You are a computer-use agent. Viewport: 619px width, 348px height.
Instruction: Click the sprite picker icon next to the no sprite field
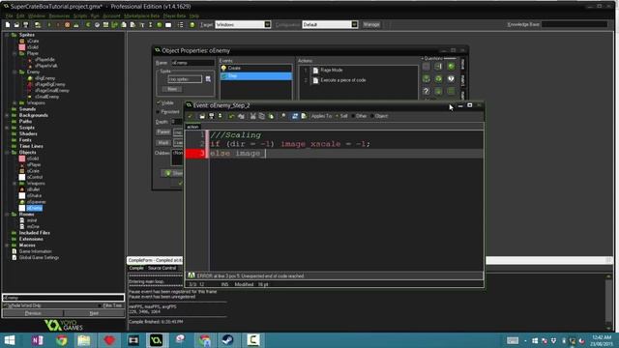click(x=208, y=79)
